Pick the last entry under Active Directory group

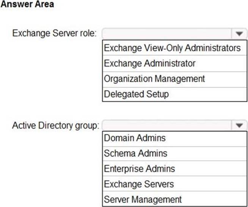(143, 199)
